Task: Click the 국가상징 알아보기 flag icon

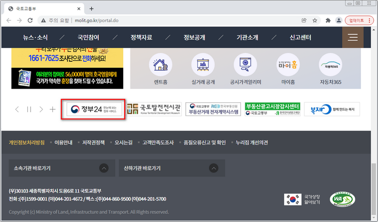Action: coord(292,199)
